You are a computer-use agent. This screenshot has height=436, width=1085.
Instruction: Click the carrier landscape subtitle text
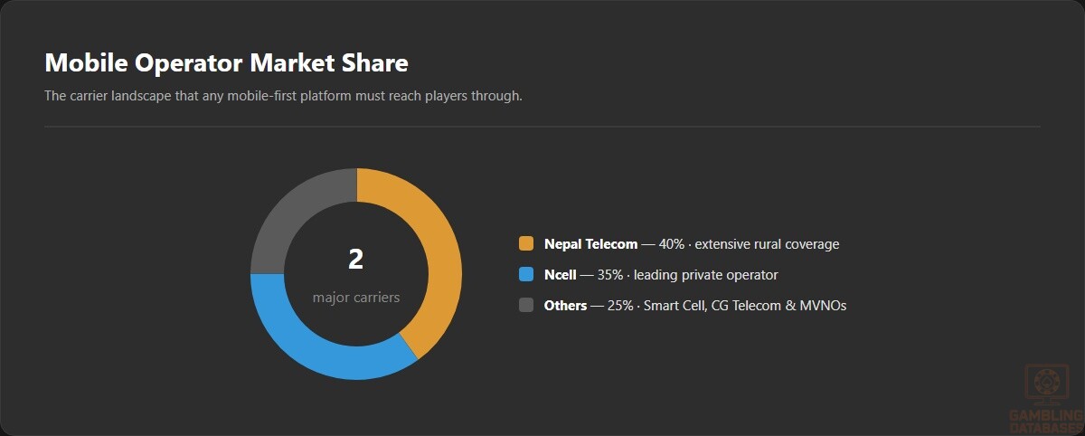(x=283, y=96)
